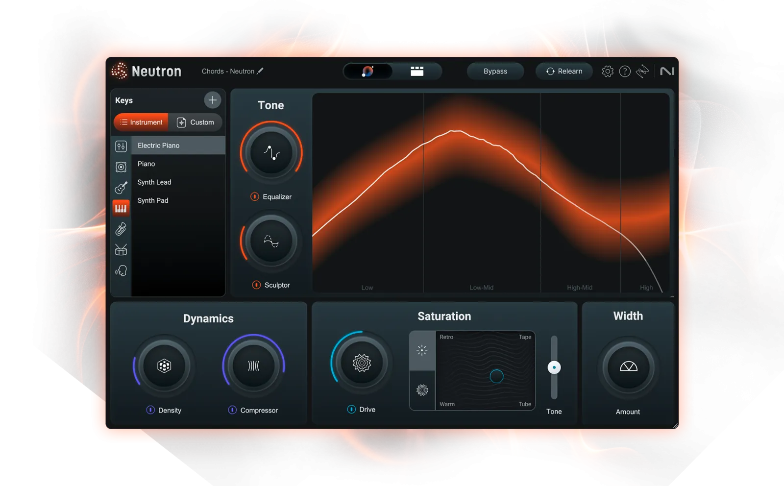
Task: Select the keys piano category icon
Action: tap(121, 208)
